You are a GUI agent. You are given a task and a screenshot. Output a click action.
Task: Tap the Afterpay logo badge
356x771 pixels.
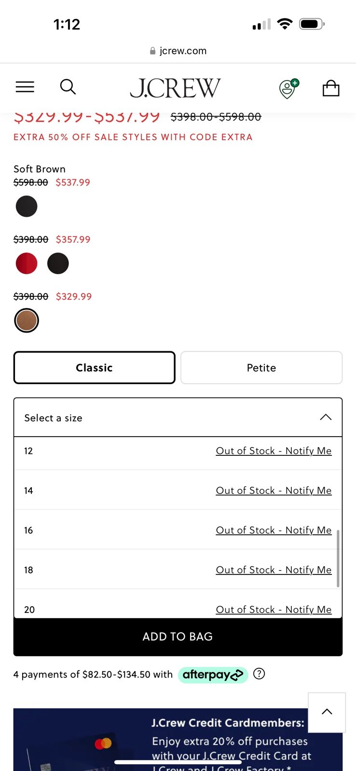pos(213,675)
